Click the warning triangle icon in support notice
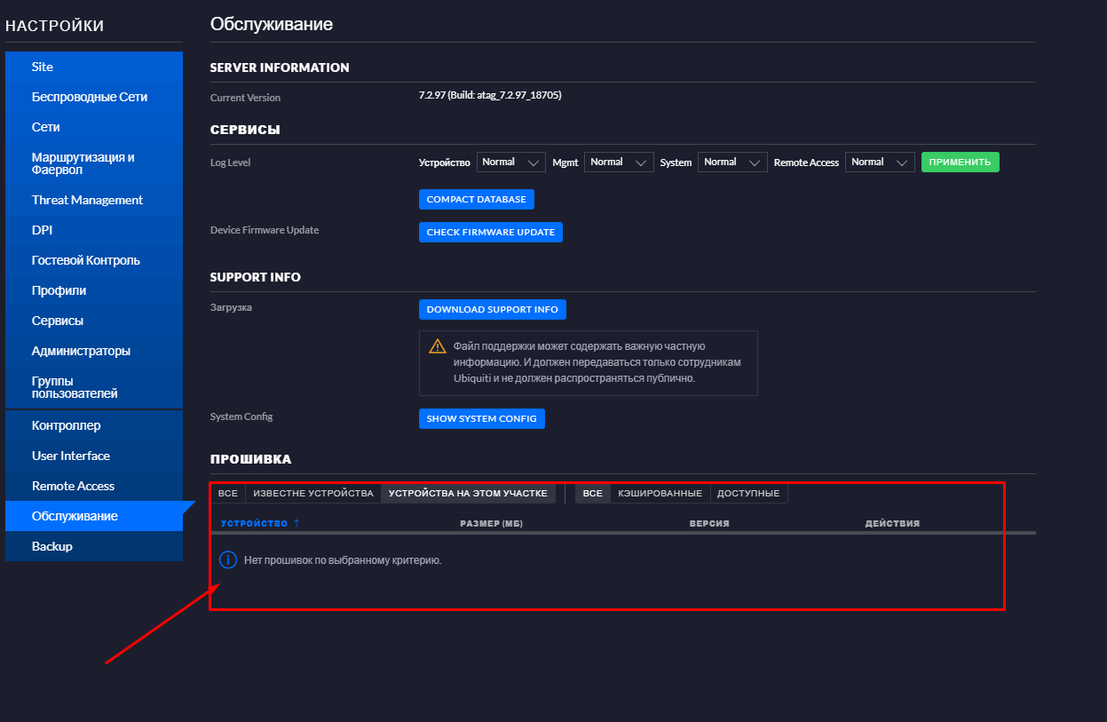 (x=438, y=346)
